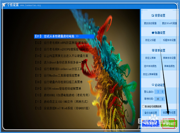Click the app icon in title bar

pyautogui.click(x=4, y=5)
